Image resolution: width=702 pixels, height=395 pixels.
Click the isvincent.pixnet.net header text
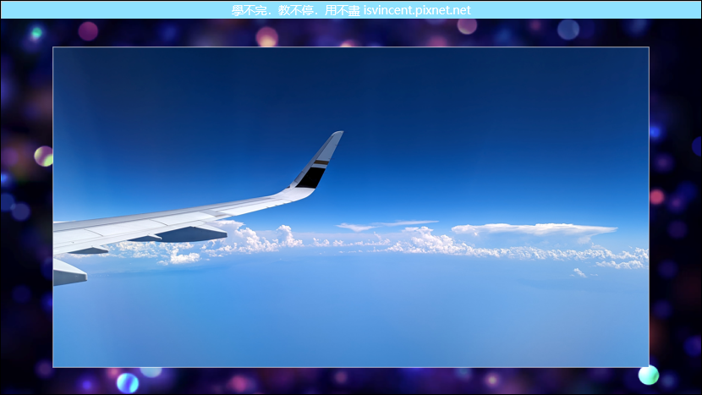pyautogui.click(x=417, y=10)
